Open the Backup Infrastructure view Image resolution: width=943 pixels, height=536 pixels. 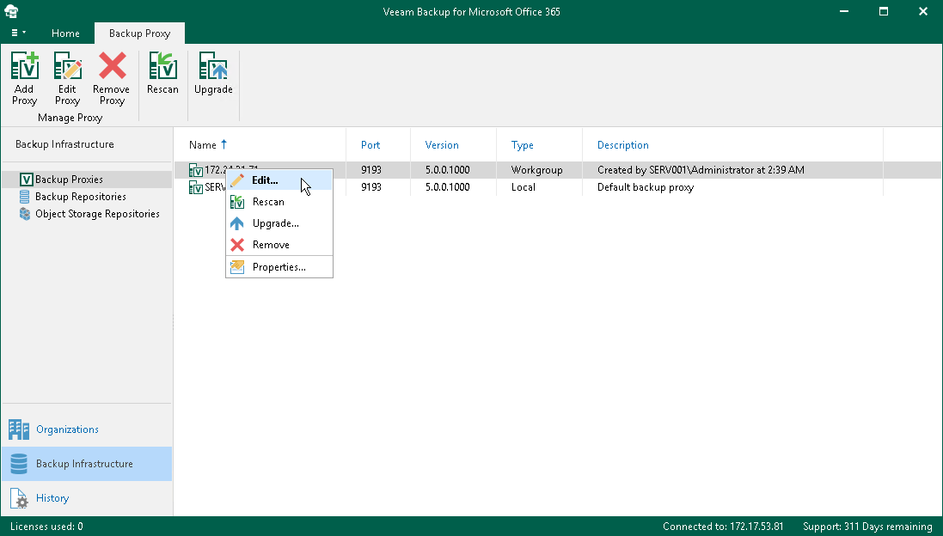87,464
